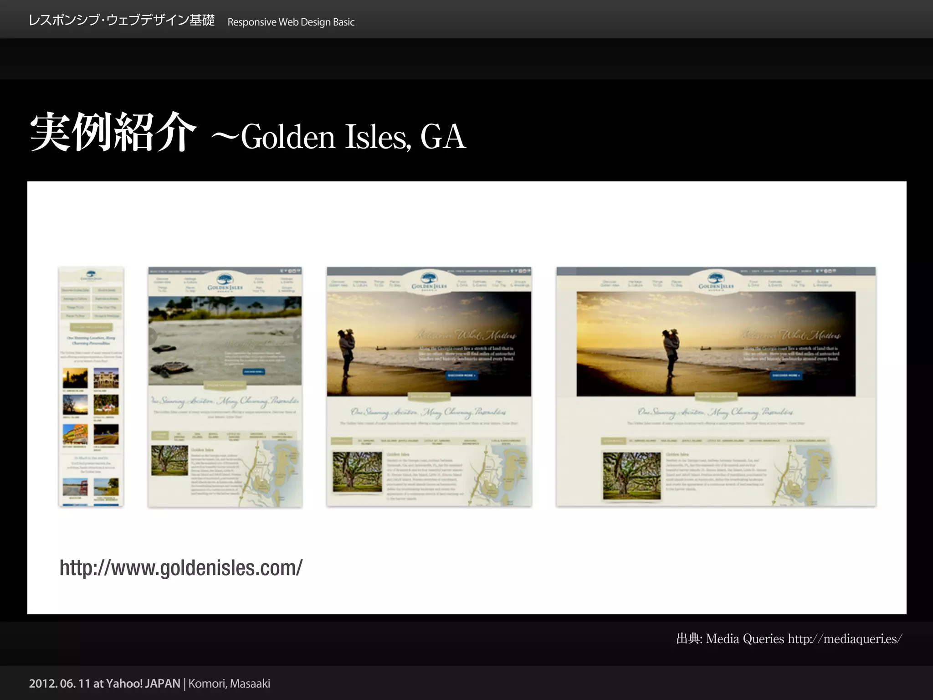Select the widest desktop layout screenshot
Viewport: 933px width, 700px height.
(x=716, y=386)
